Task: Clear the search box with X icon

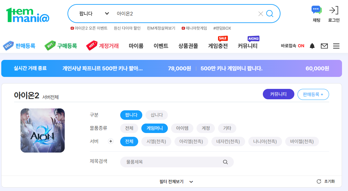Action: [x=261, y=14]
